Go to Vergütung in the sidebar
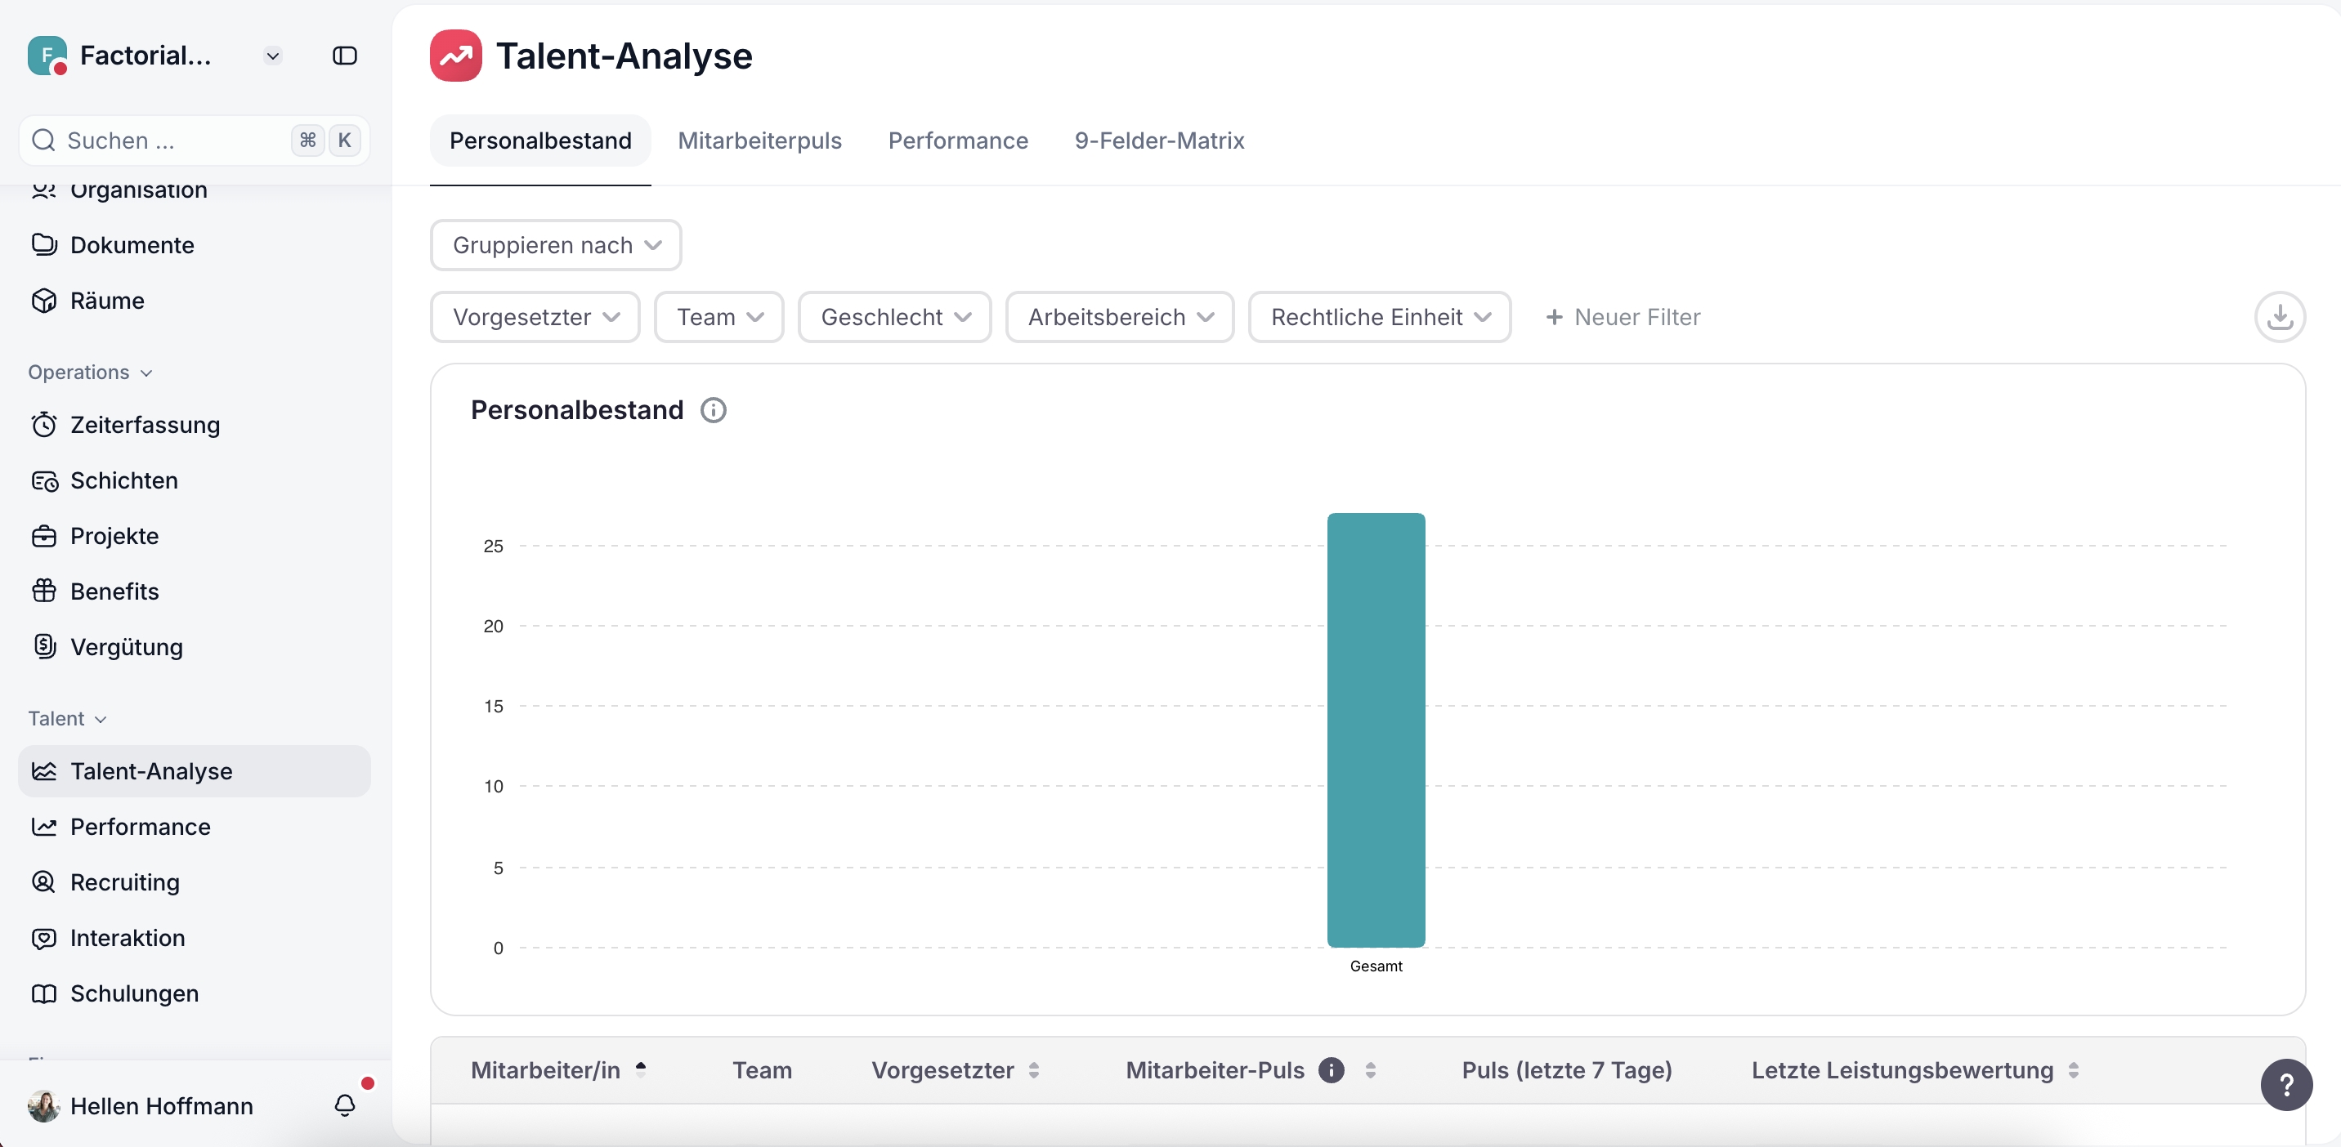 (127, 646)
